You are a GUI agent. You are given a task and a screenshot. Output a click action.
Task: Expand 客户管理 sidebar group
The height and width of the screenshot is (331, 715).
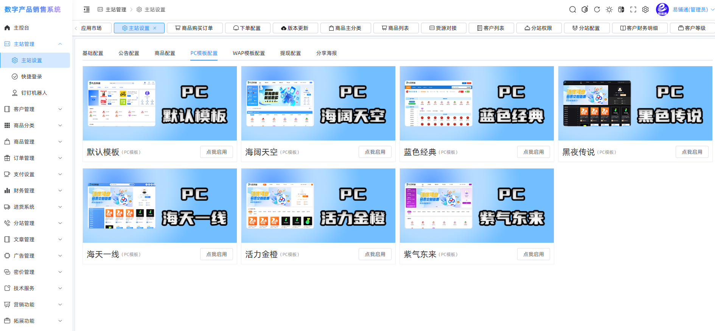(x=35, y=109)
